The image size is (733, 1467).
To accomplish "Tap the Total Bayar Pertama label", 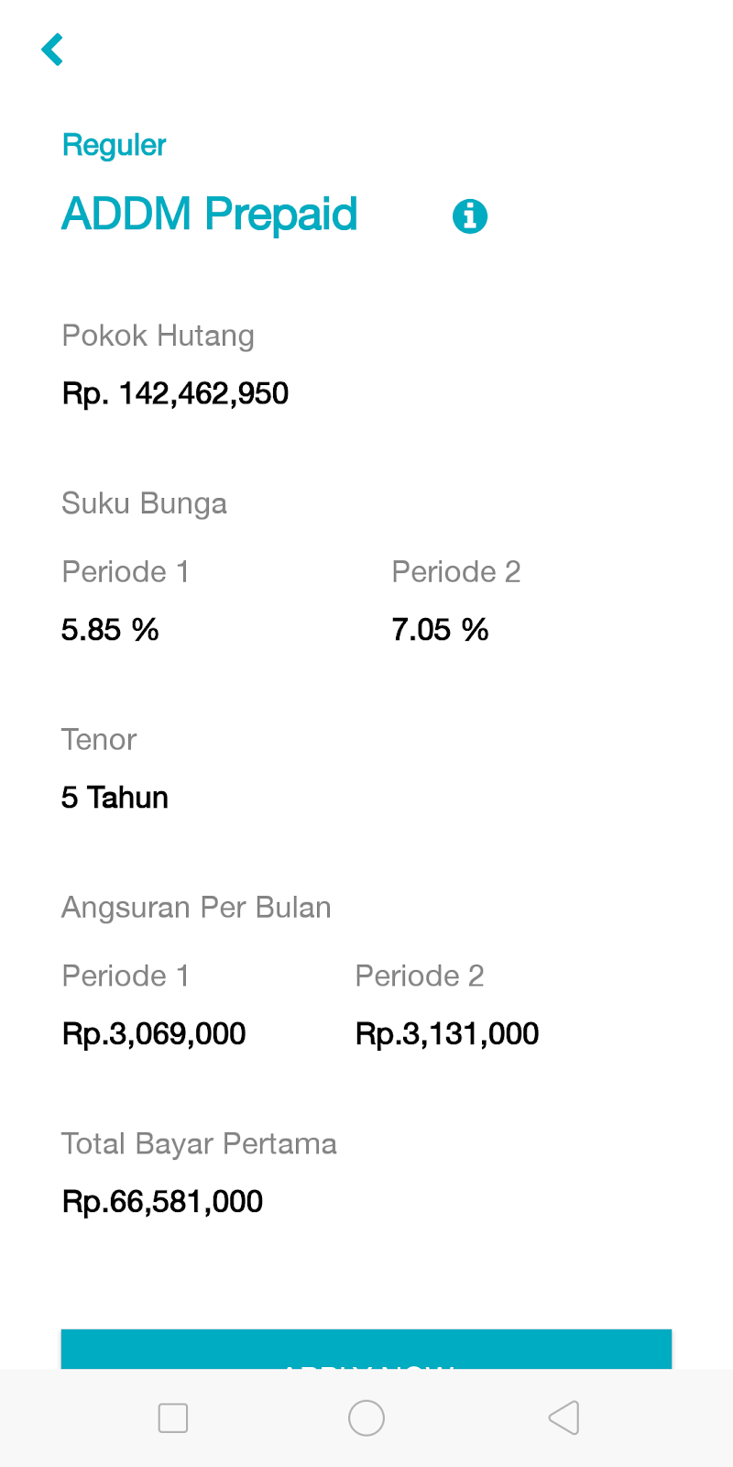I will click(199, 1144).
